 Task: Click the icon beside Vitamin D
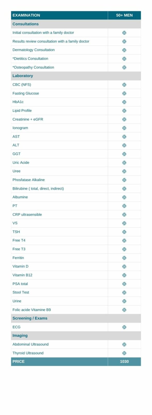[x=124, y=266]
